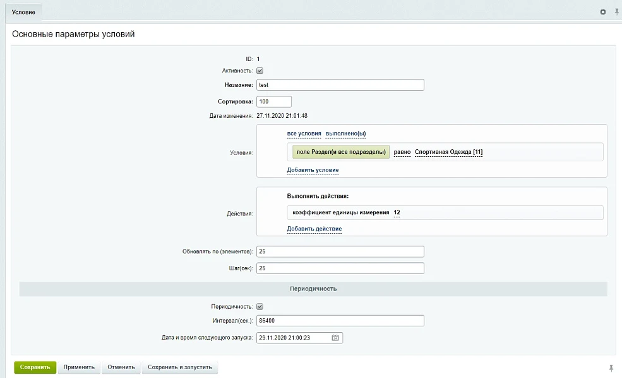Click the 'Основные параметры условий' heading
This screenshot has height=378, width=622.
tap(73, 34)
